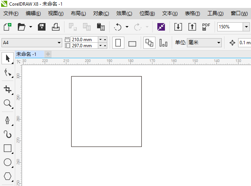
Task: Select the Pick tool arrow
Action: (x=8, y=58)
